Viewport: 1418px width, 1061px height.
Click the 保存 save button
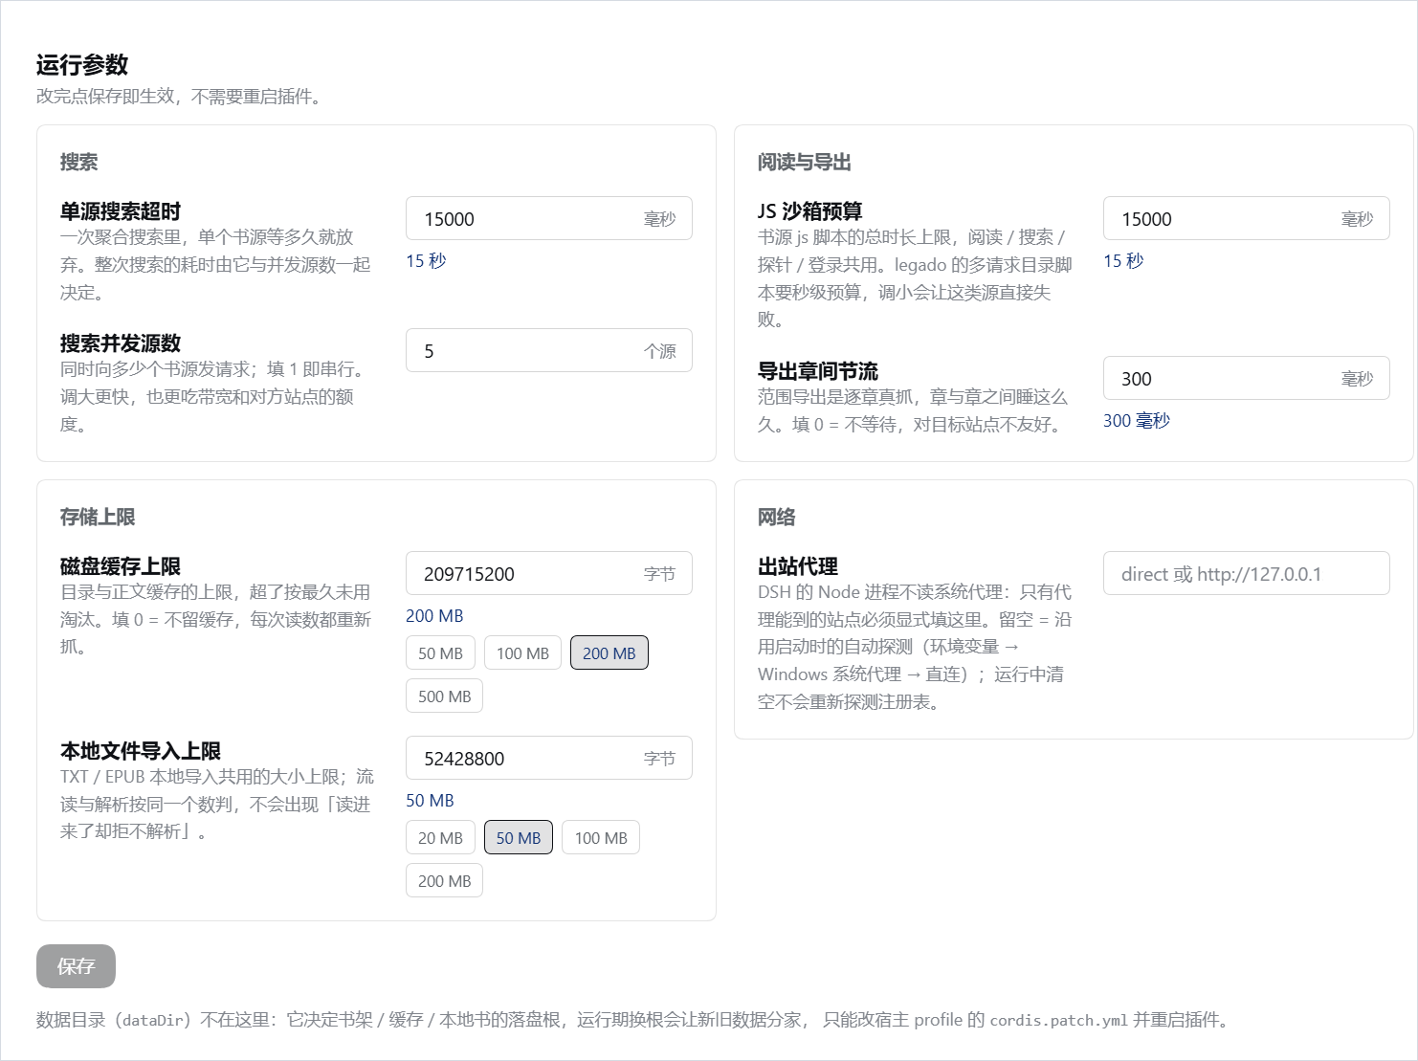click(x=76, y=966)
